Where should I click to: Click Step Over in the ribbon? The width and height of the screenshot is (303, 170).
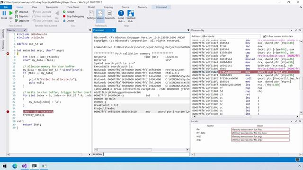(x=22, y=21)
